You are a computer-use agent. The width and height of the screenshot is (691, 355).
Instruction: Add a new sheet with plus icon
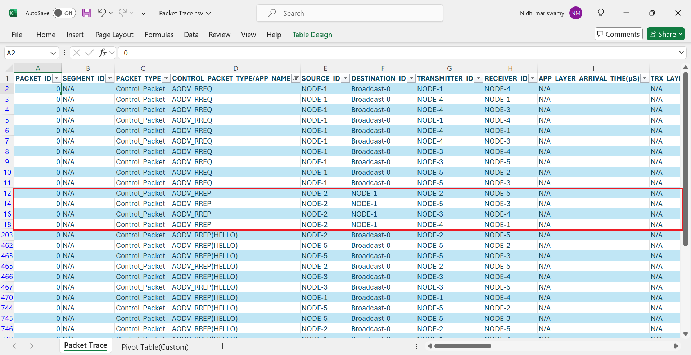222,346
